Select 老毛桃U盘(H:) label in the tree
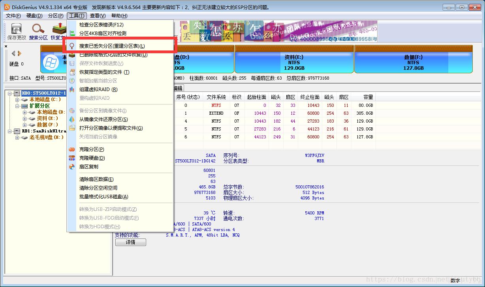This screenshot has width=485, height=287. pos(46,137)
